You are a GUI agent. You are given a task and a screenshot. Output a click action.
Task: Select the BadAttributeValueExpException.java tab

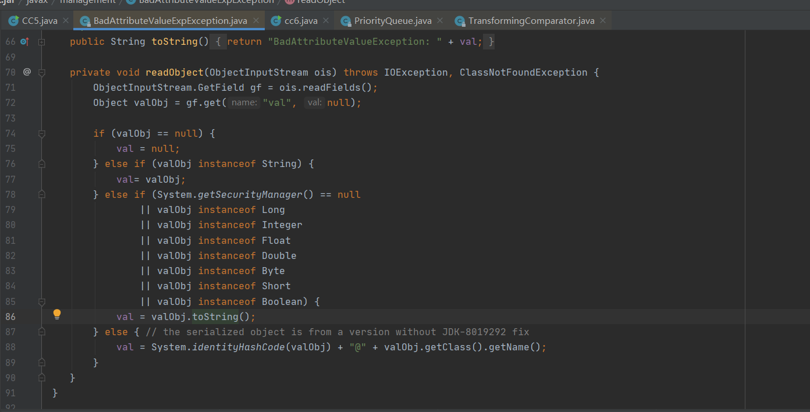point(170,21)
